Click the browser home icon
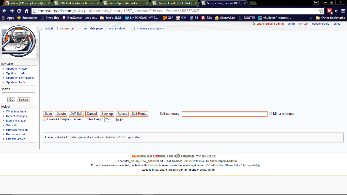 (x=26, y=11)
